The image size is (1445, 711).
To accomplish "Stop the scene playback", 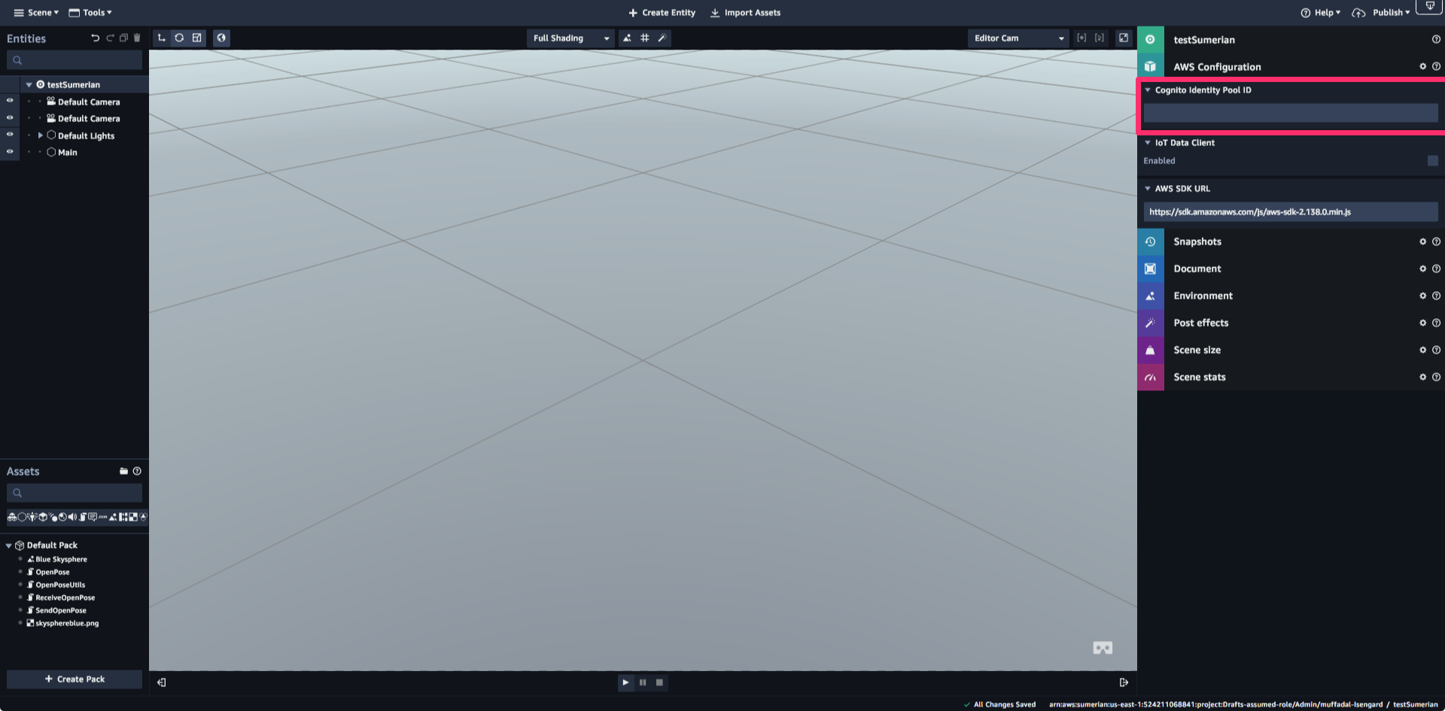I will (x=659, y=682).
